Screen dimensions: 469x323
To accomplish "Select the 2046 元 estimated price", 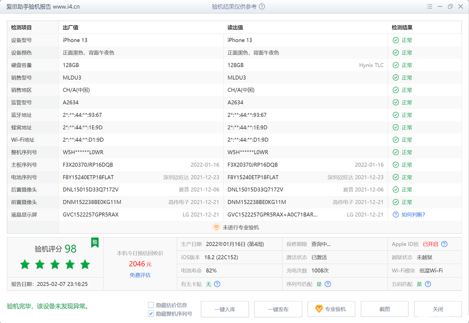I will (140, 264).
